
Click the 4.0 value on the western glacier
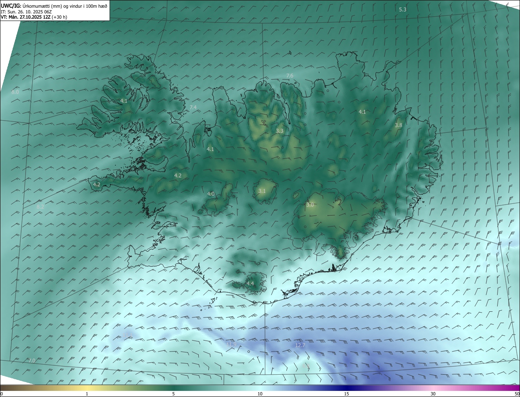211,194
